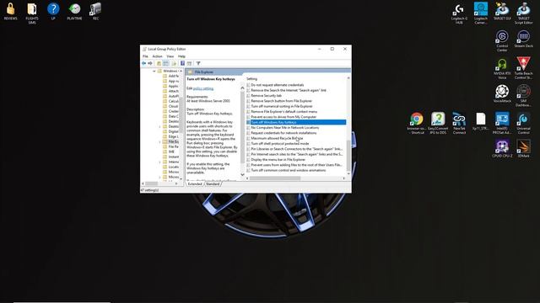Select the IME folder in tree

[x=169, y=151]
